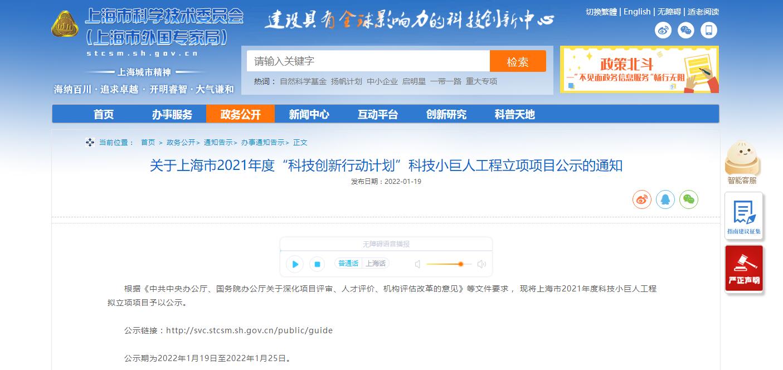The width and height of the screenshot is (783, 370).
Task: Click the mobile phone icon in the header
Action: pos(708,31)
